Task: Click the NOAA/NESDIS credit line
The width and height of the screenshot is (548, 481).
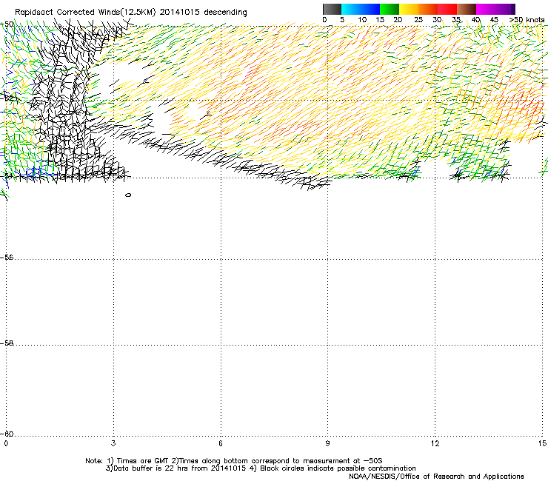Action: pyautogui.click(x=436, y=477)
